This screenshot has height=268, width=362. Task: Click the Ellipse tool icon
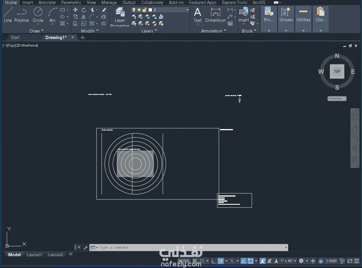tap(63, 17)
